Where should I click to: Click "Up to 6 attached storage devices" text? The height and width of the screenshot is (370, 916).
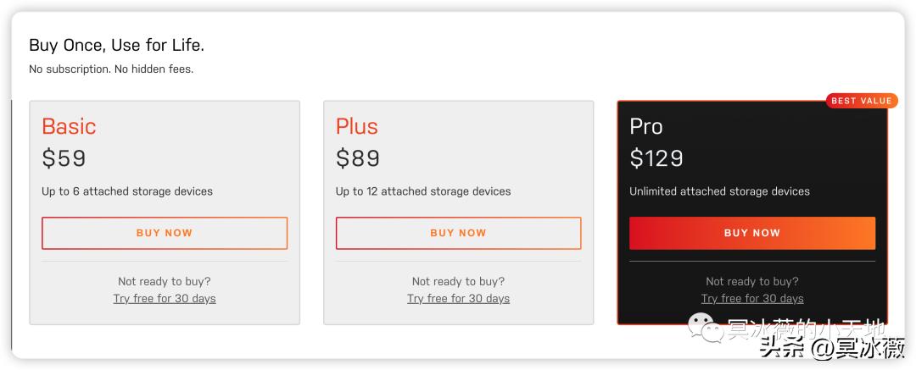pos(127,191)
